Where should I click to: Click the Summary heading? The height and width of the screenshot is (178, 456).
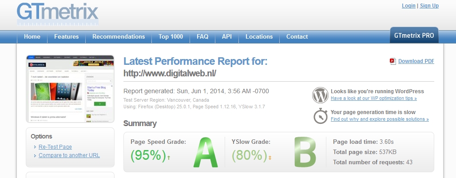[x=140, y=123]
